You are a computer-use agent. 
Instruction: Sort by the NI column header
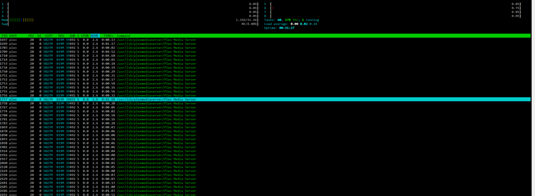[39, 36]
